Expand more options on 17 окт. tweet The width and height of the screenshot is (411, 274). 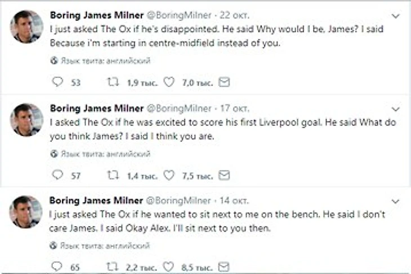pyautogui.click(x=396, y=109)
